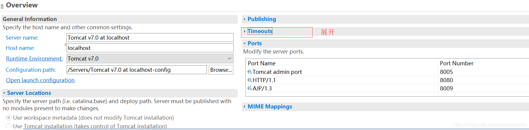Click the Configuration path label

(x=31, y=70)
